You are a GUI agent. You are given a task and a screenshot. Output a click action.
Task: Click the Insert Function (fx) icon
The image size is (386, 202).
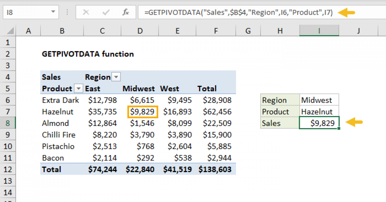(x=126, y=12)
